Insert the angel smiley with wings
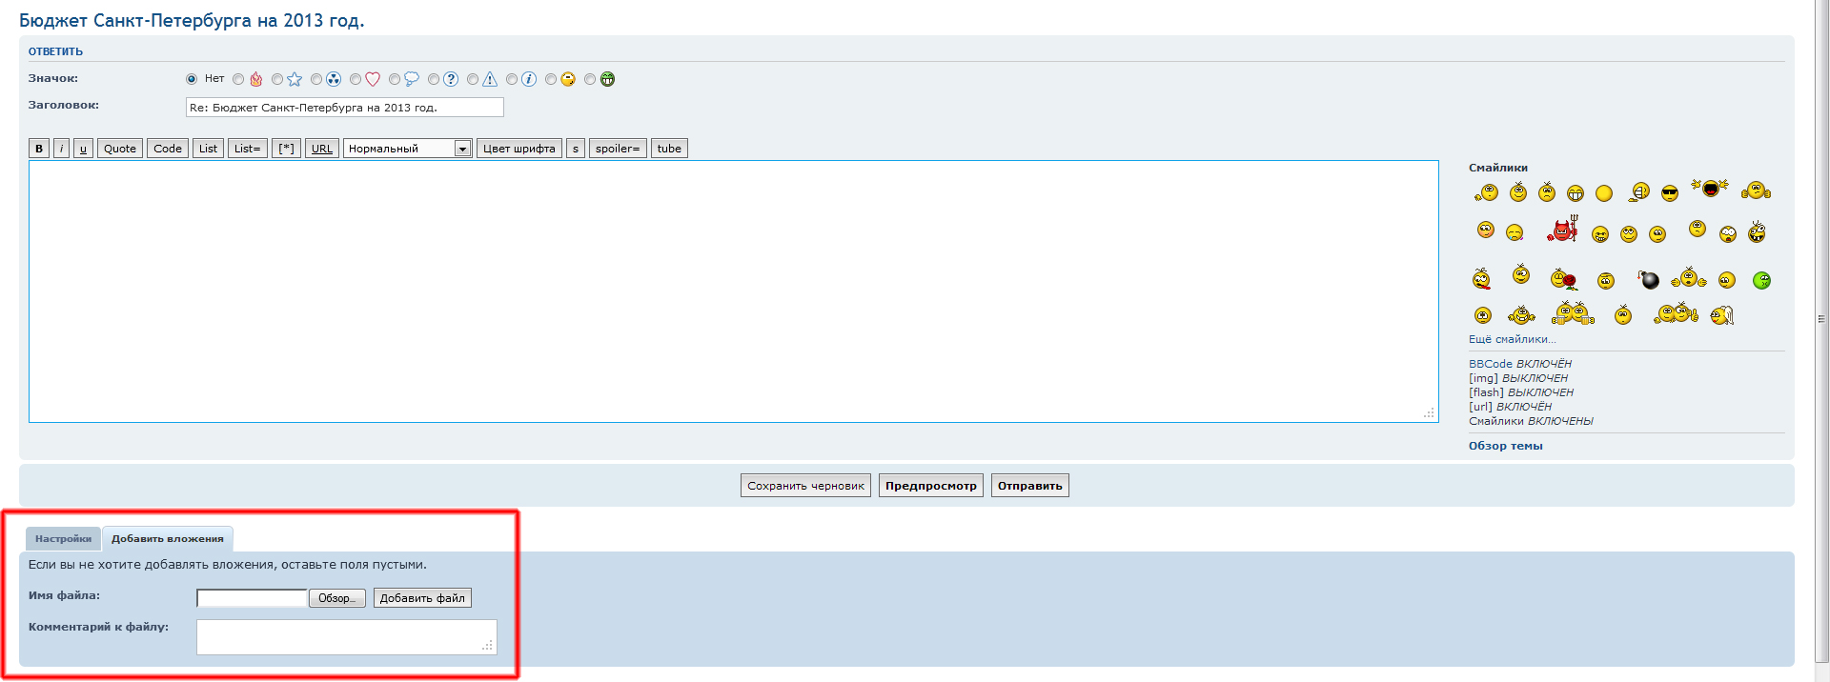Image resolution: width=1830 pixels, height=682 pixels. pos(1721,315)
